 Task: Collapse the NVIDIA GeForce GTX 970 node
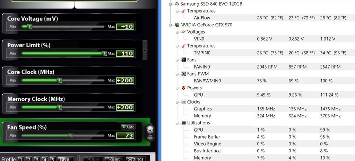(x=171, y=25)
